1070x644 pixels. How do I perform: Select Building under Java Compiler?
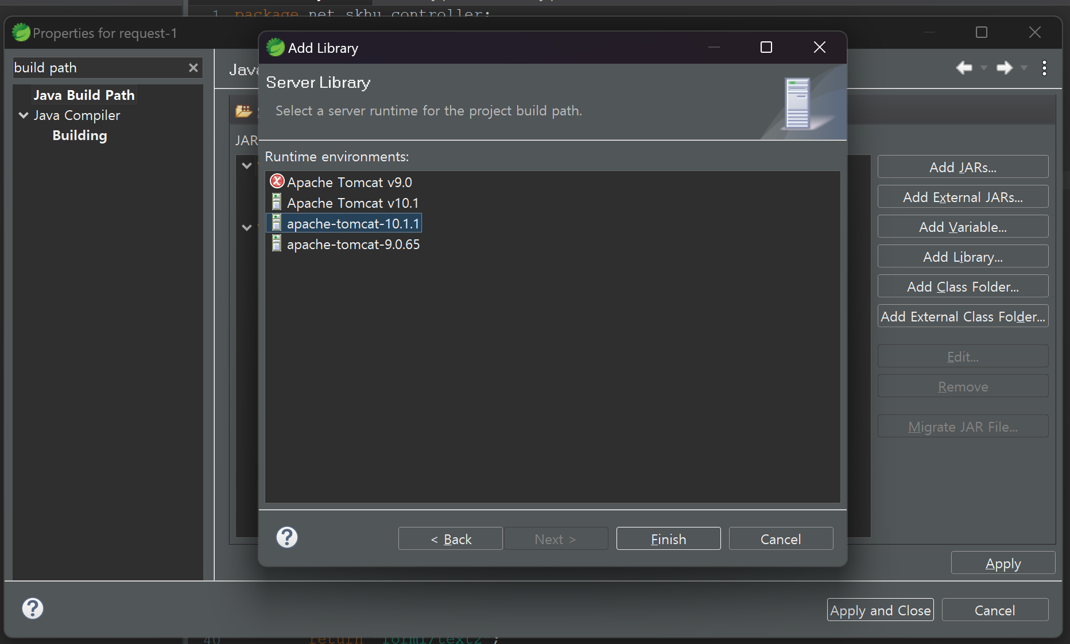(x=80, y=135)
